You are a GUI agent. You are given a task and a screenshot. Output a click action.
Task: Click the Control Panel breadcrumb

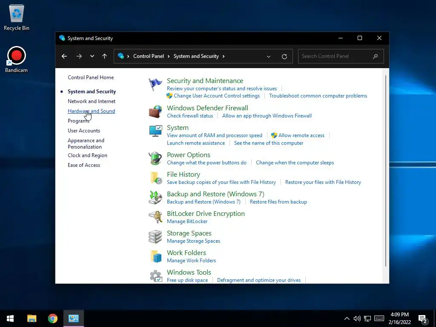coord(149,56)
